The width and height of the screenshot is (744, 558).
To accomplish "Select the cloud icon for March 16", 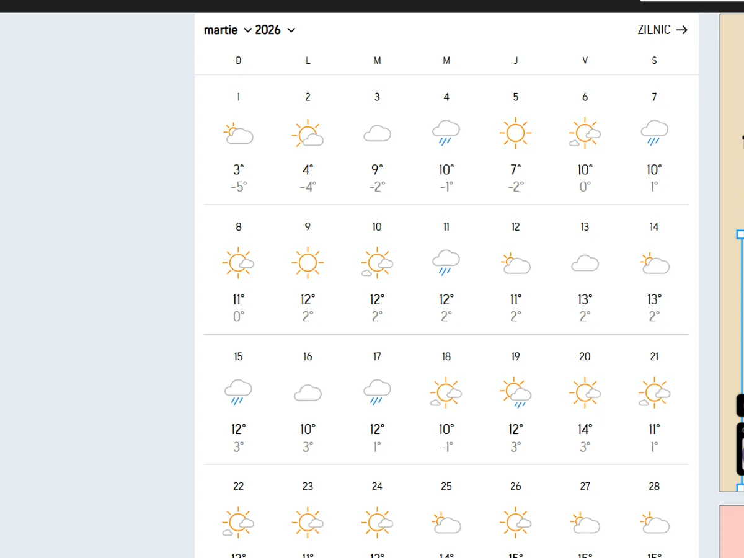I will [x=307, y=392].
